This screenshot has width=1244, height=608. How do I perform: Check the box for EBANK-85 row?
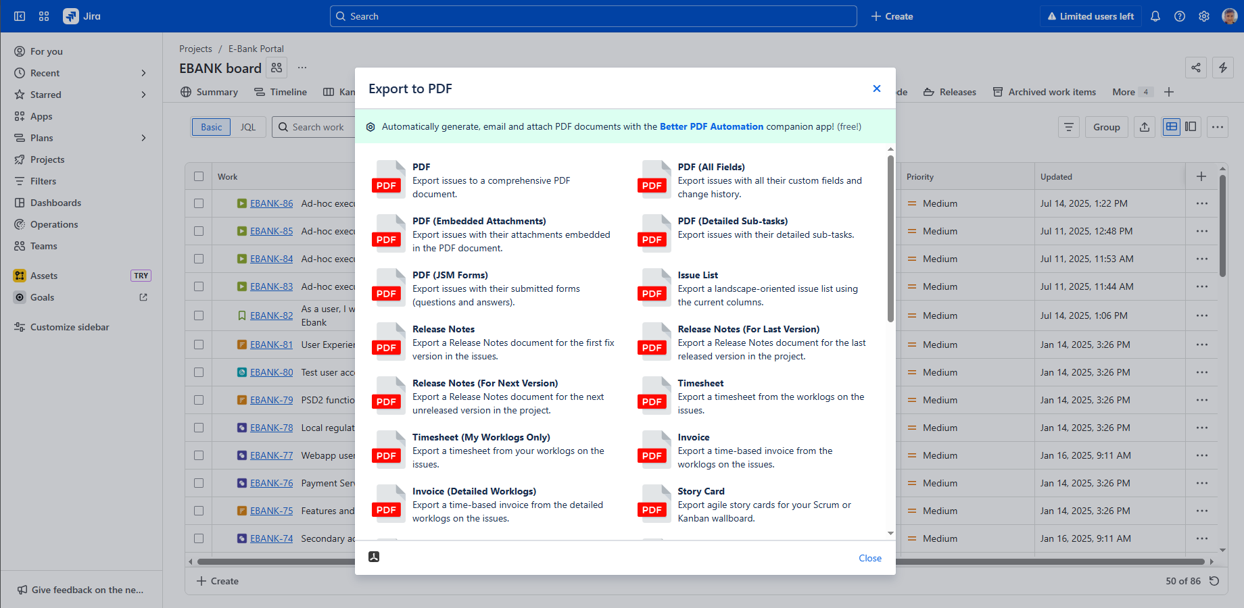point(199,231)
